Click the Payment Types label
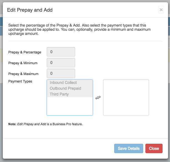This screenshot has height=162, width=170. (x=20, y=81)
